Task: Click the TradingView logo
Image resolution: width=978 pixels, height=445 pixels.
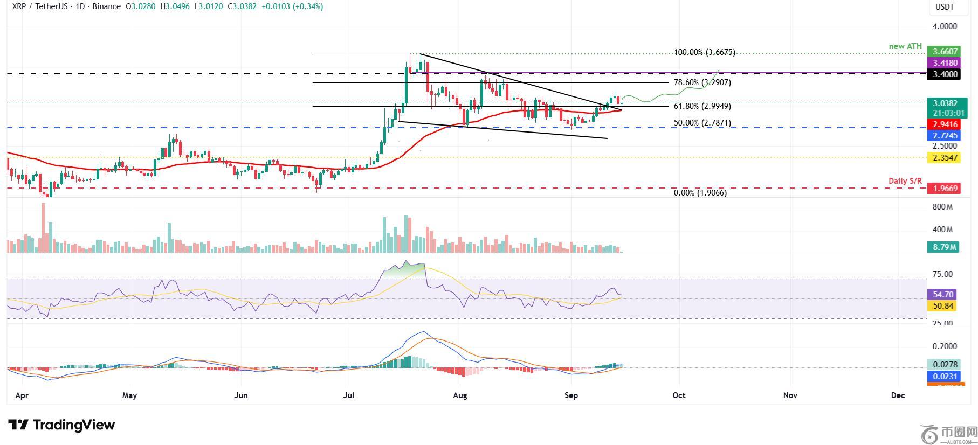Action: pyautogui.click(x=61, y=425)
